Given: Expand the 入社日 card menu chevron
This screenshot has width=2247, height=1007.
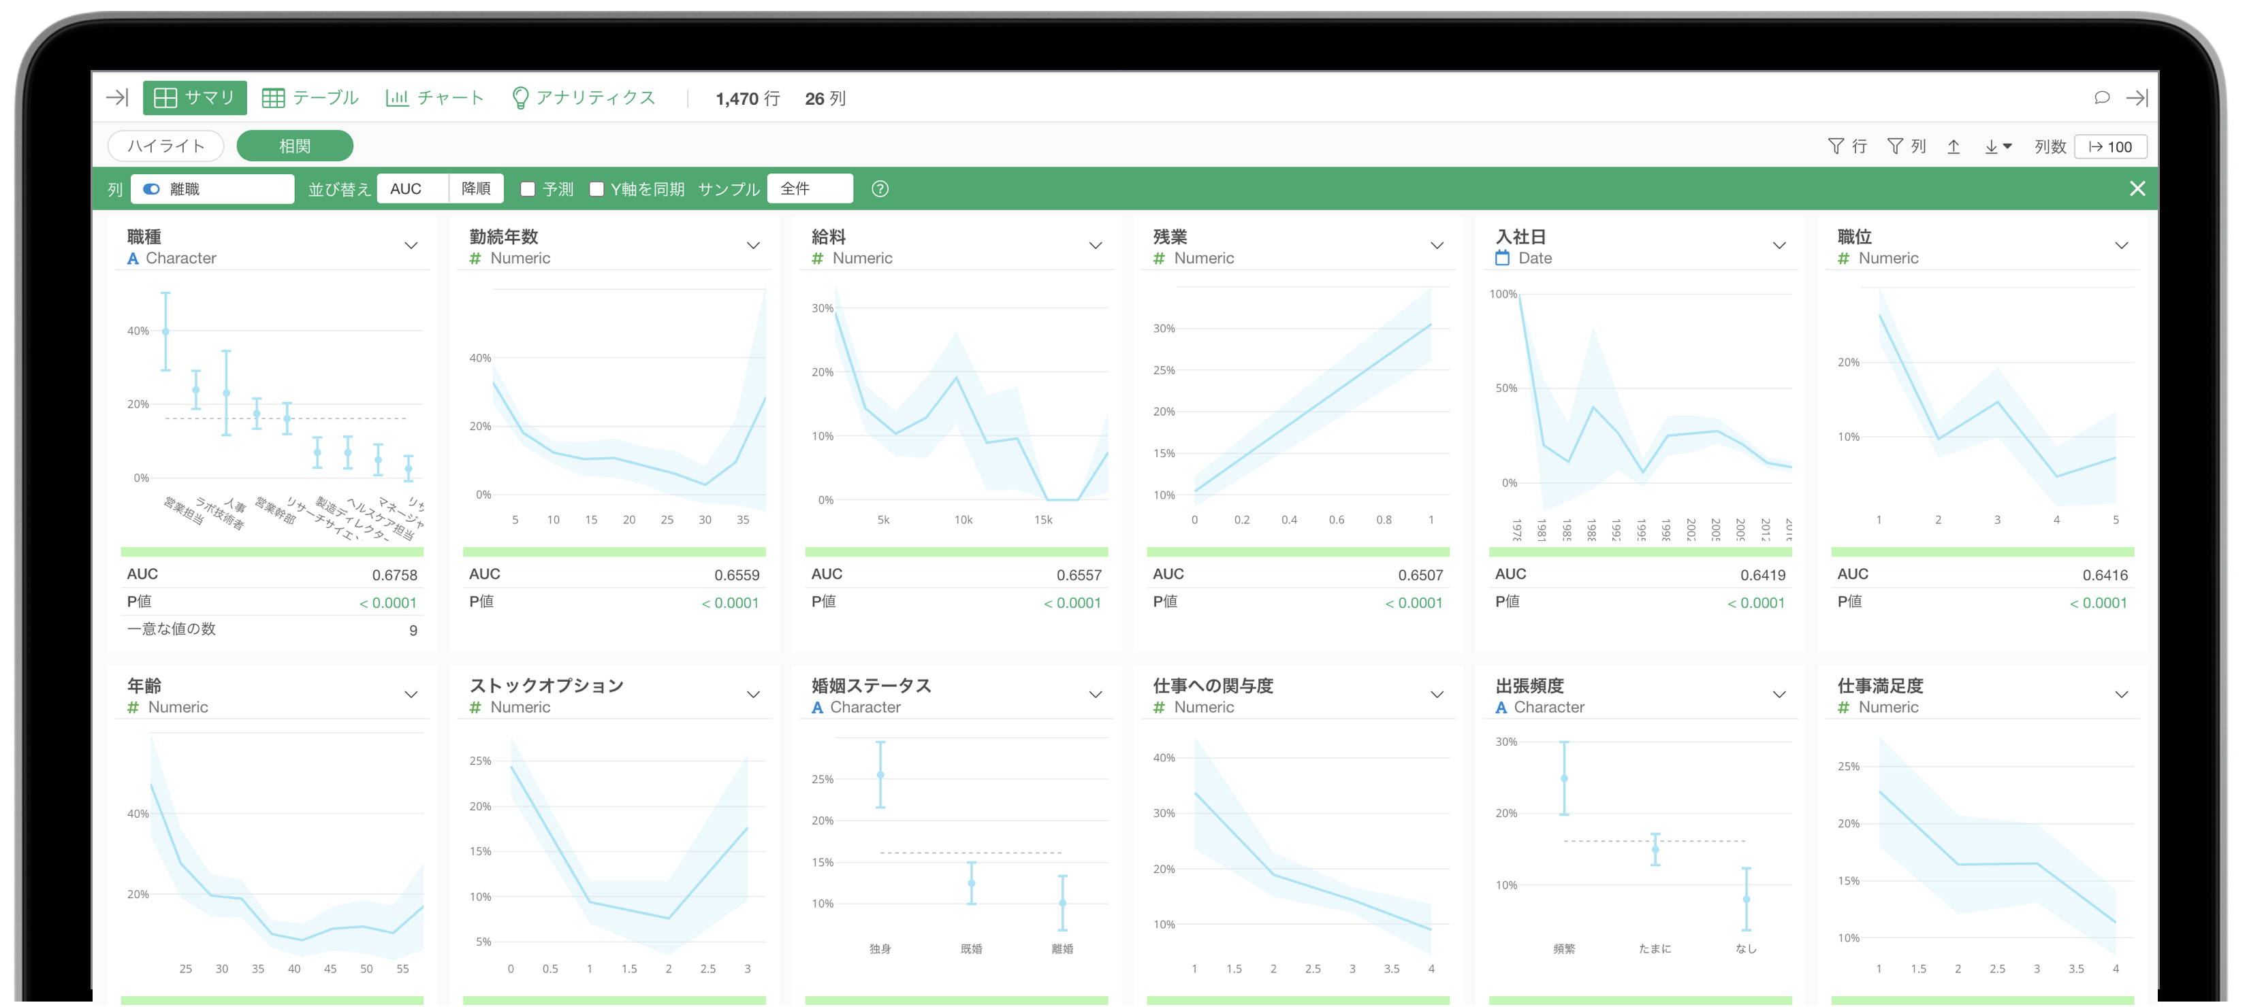Looking at the screenshot, I should pos(1779,246).
